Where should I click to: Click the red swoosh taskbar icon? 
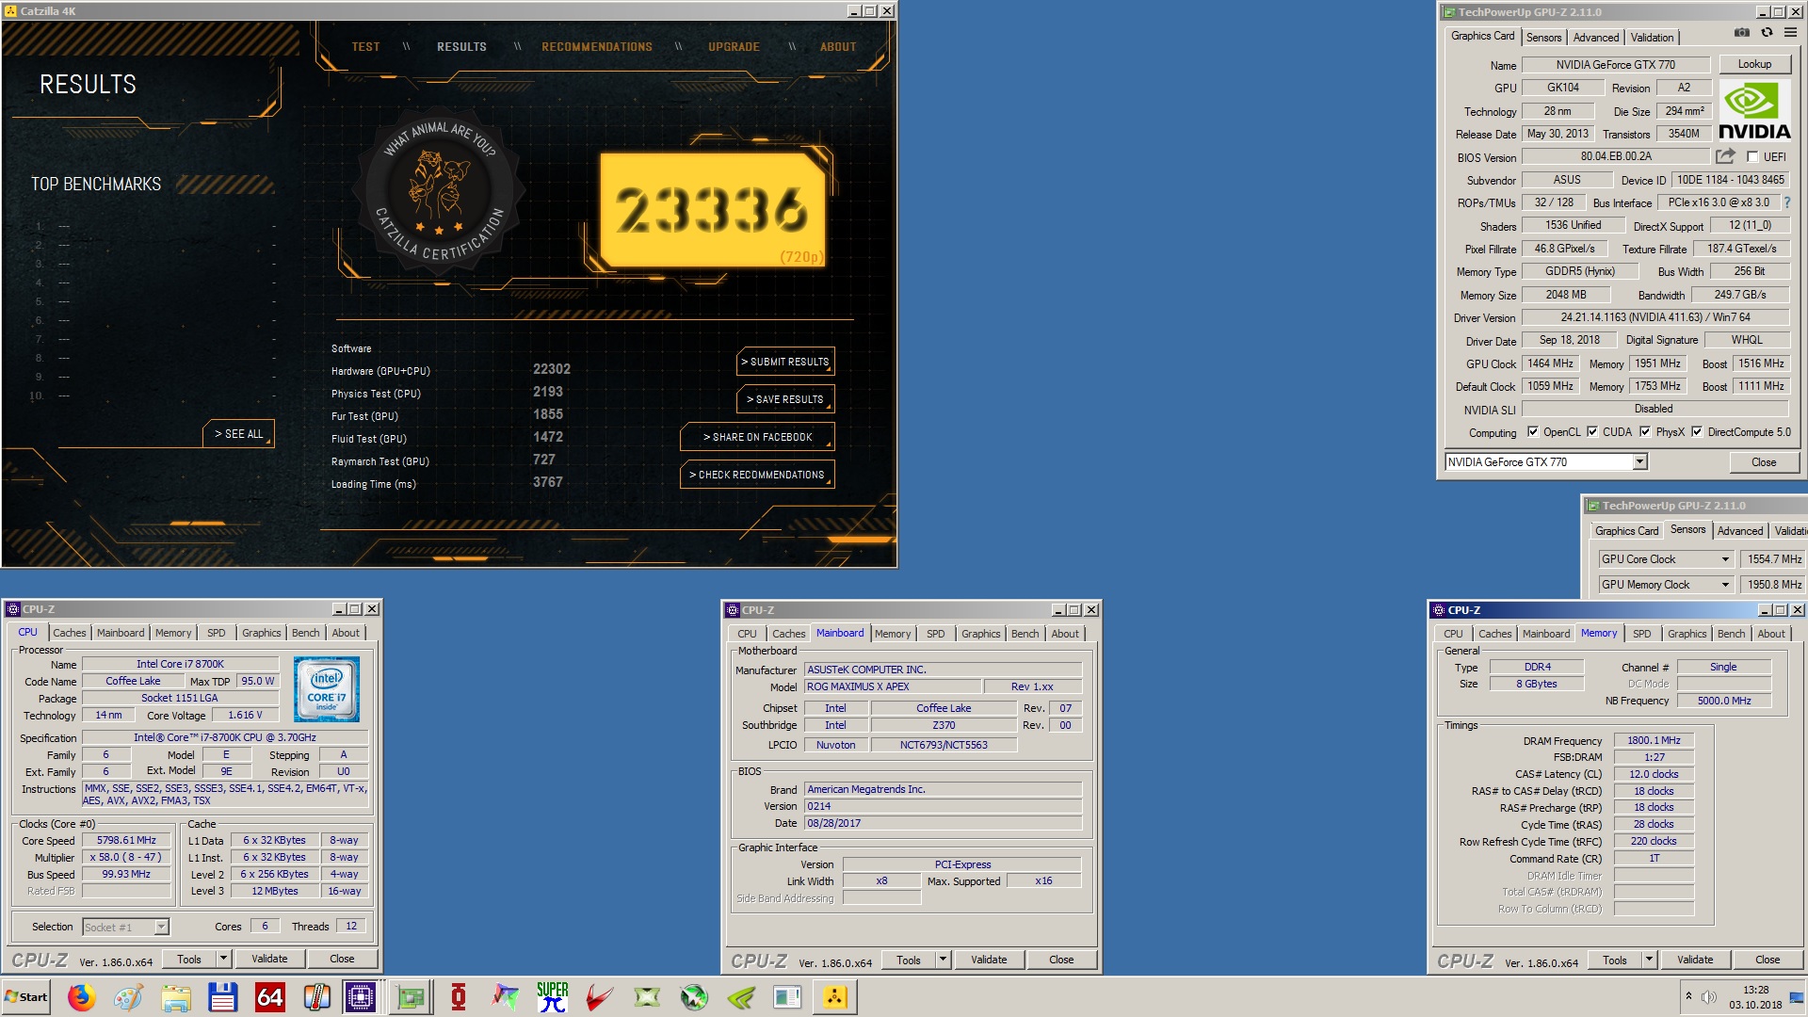(600, 997)
